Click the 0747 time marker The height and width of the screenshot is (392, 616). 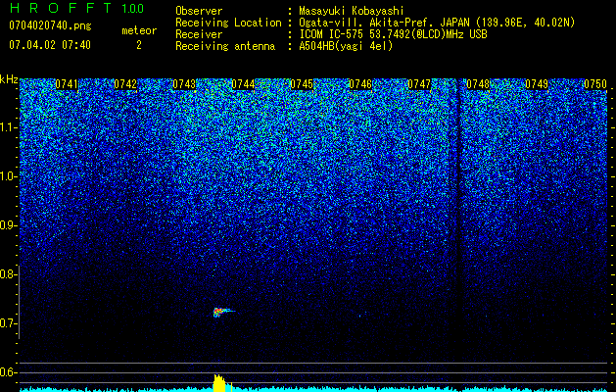(419, 84)
